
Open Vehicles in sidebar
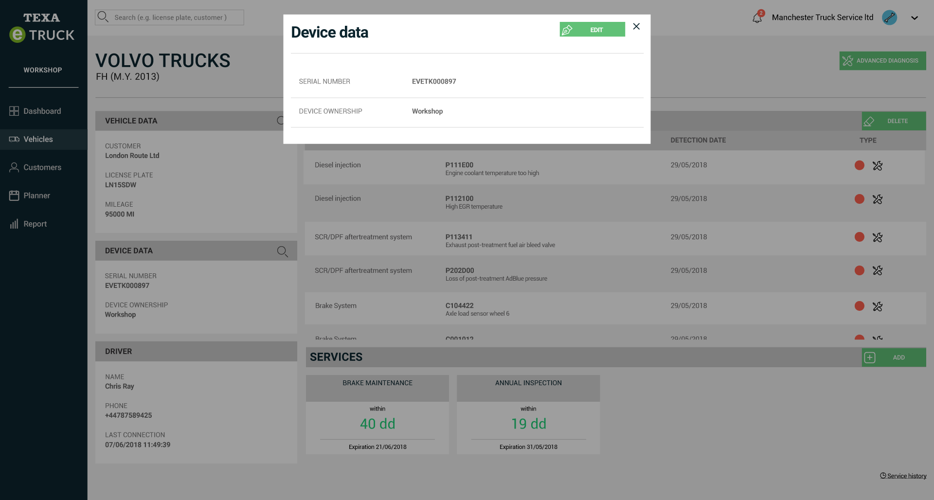(43, 139)
